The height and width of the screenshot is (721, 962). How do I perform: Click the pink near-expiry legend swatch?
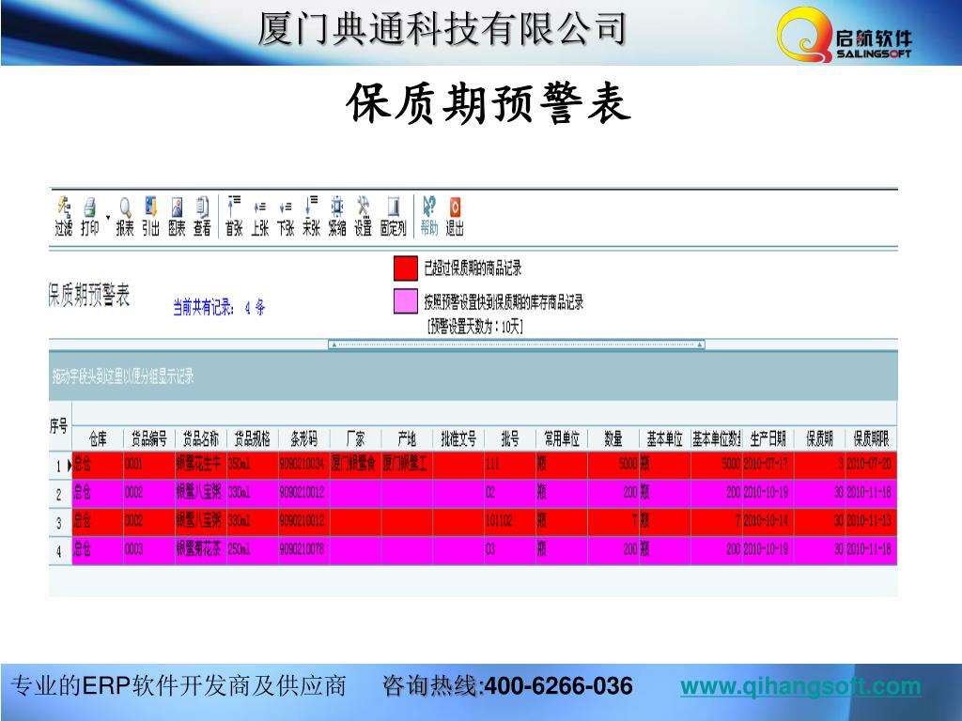tap(406, 301)
